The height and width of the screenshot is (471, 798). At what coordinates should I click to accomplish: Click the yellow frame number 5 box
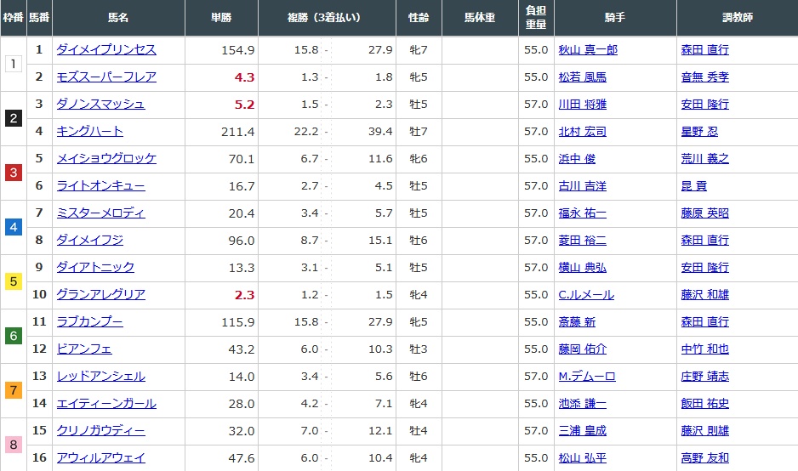click(13, 281)
